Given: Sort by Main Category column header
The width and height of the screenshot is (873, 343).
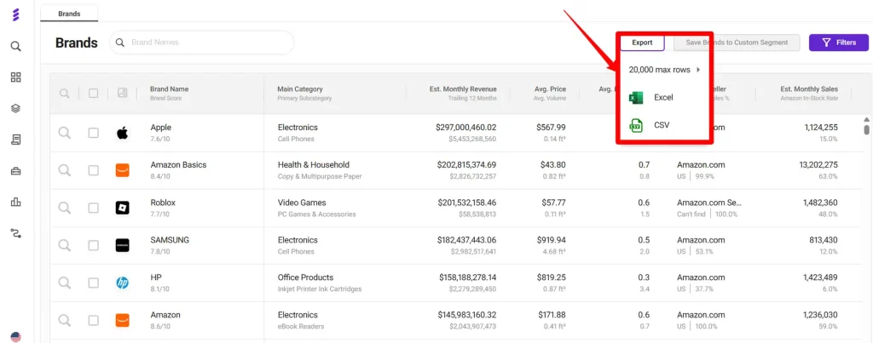Looking at the screenshot, I should pyautogui.click(x=300, y=89).
